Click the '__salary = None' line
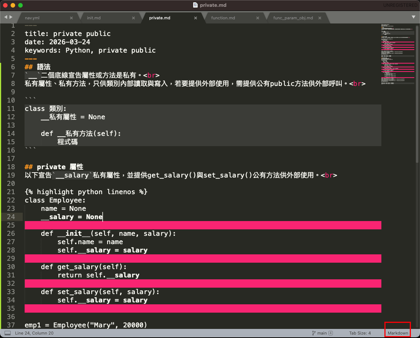 (72, 217)
